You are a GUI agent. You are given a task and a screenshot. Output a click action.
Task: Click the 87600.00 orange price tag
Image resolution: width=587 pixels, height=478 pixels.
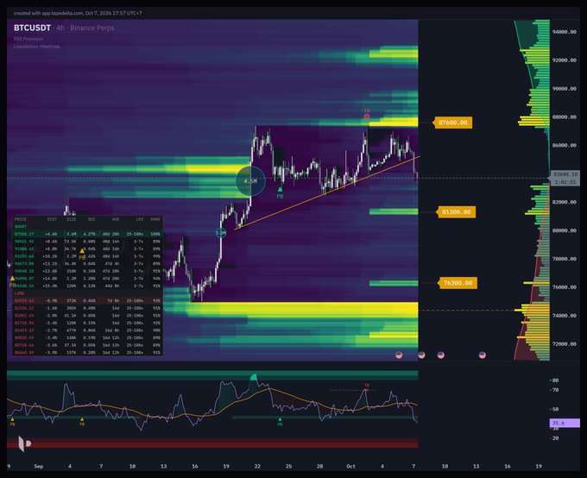pyautogui.click(x=452, y=123)
